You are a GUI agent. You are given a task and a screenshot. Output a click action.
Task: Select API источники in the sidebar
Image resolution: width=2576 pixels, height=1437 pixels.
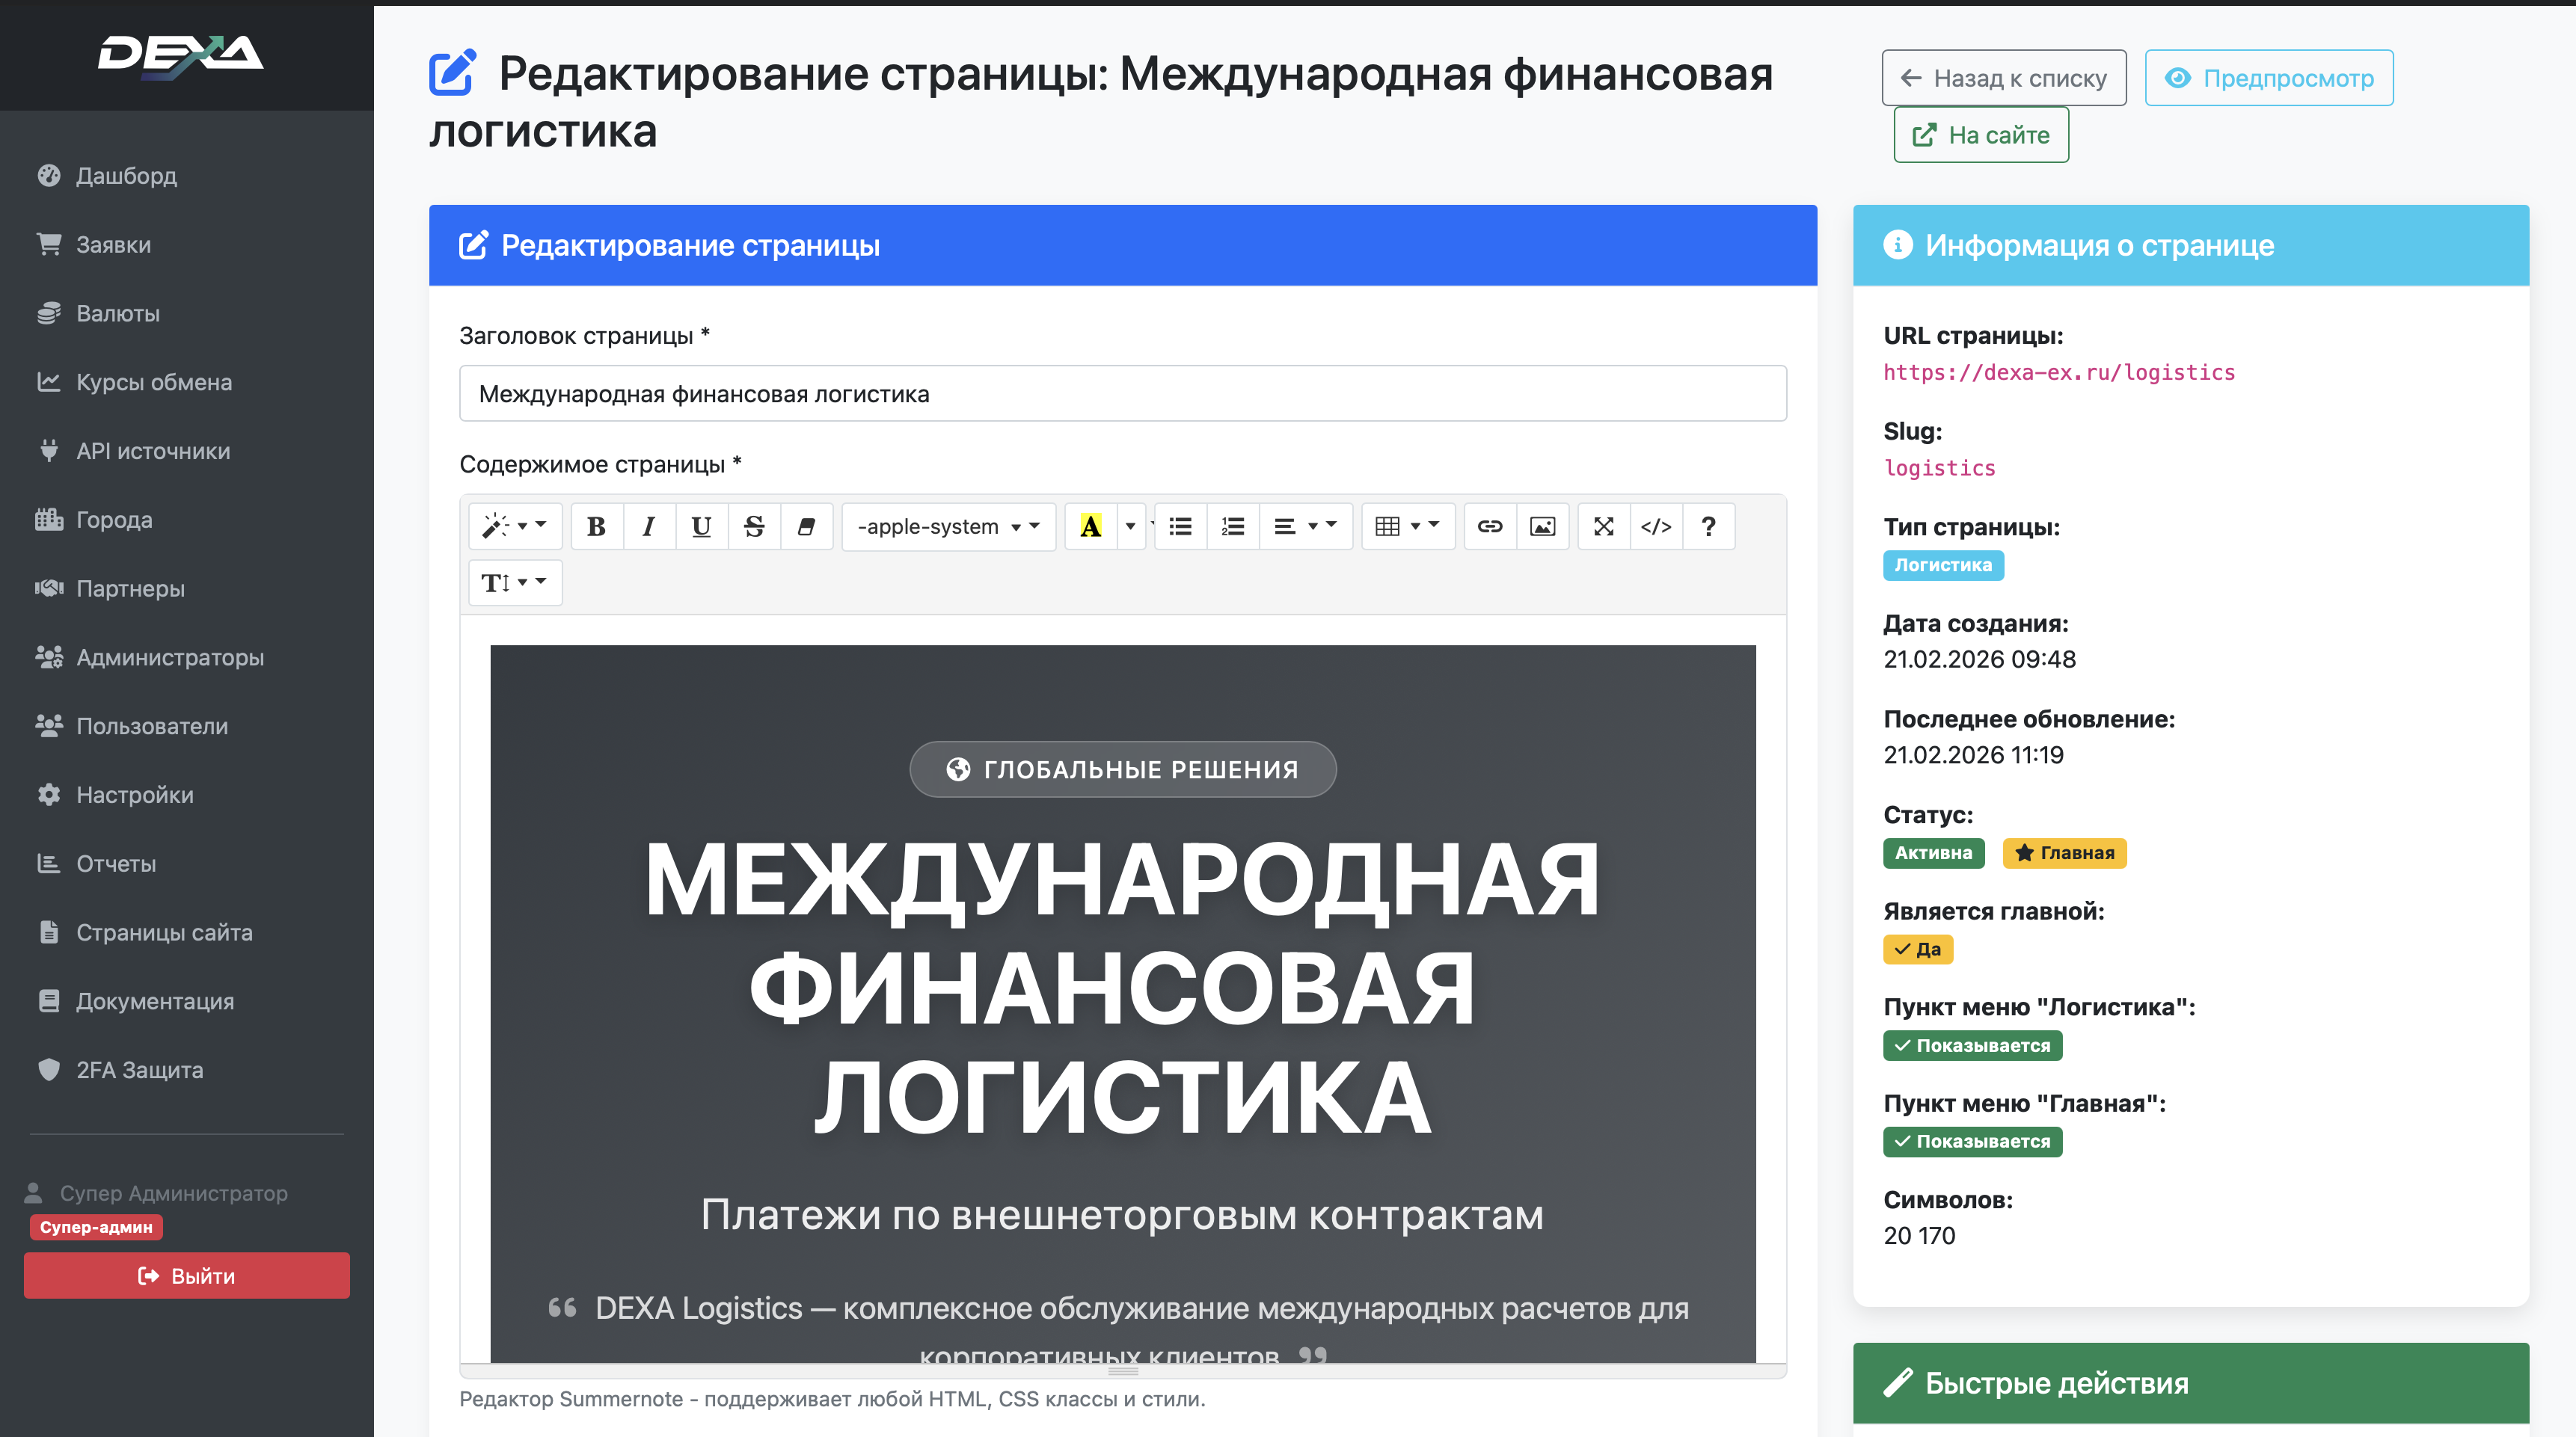tap(153, 452)
